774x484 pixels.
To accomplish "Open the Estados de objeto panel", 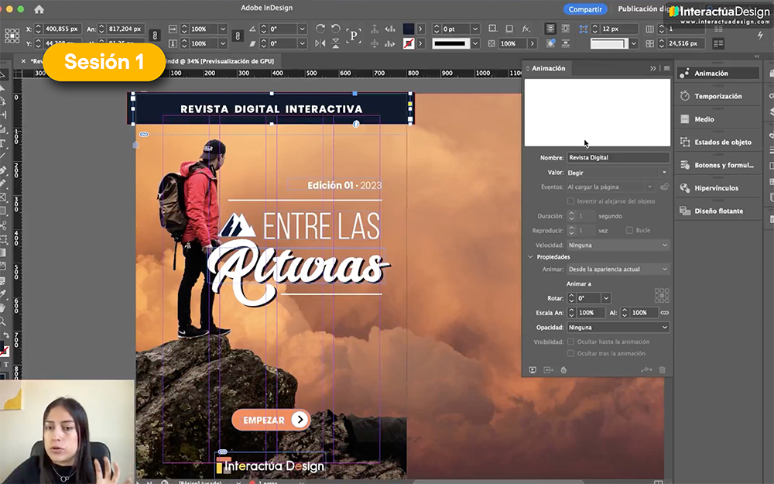I will pos(717,142).
